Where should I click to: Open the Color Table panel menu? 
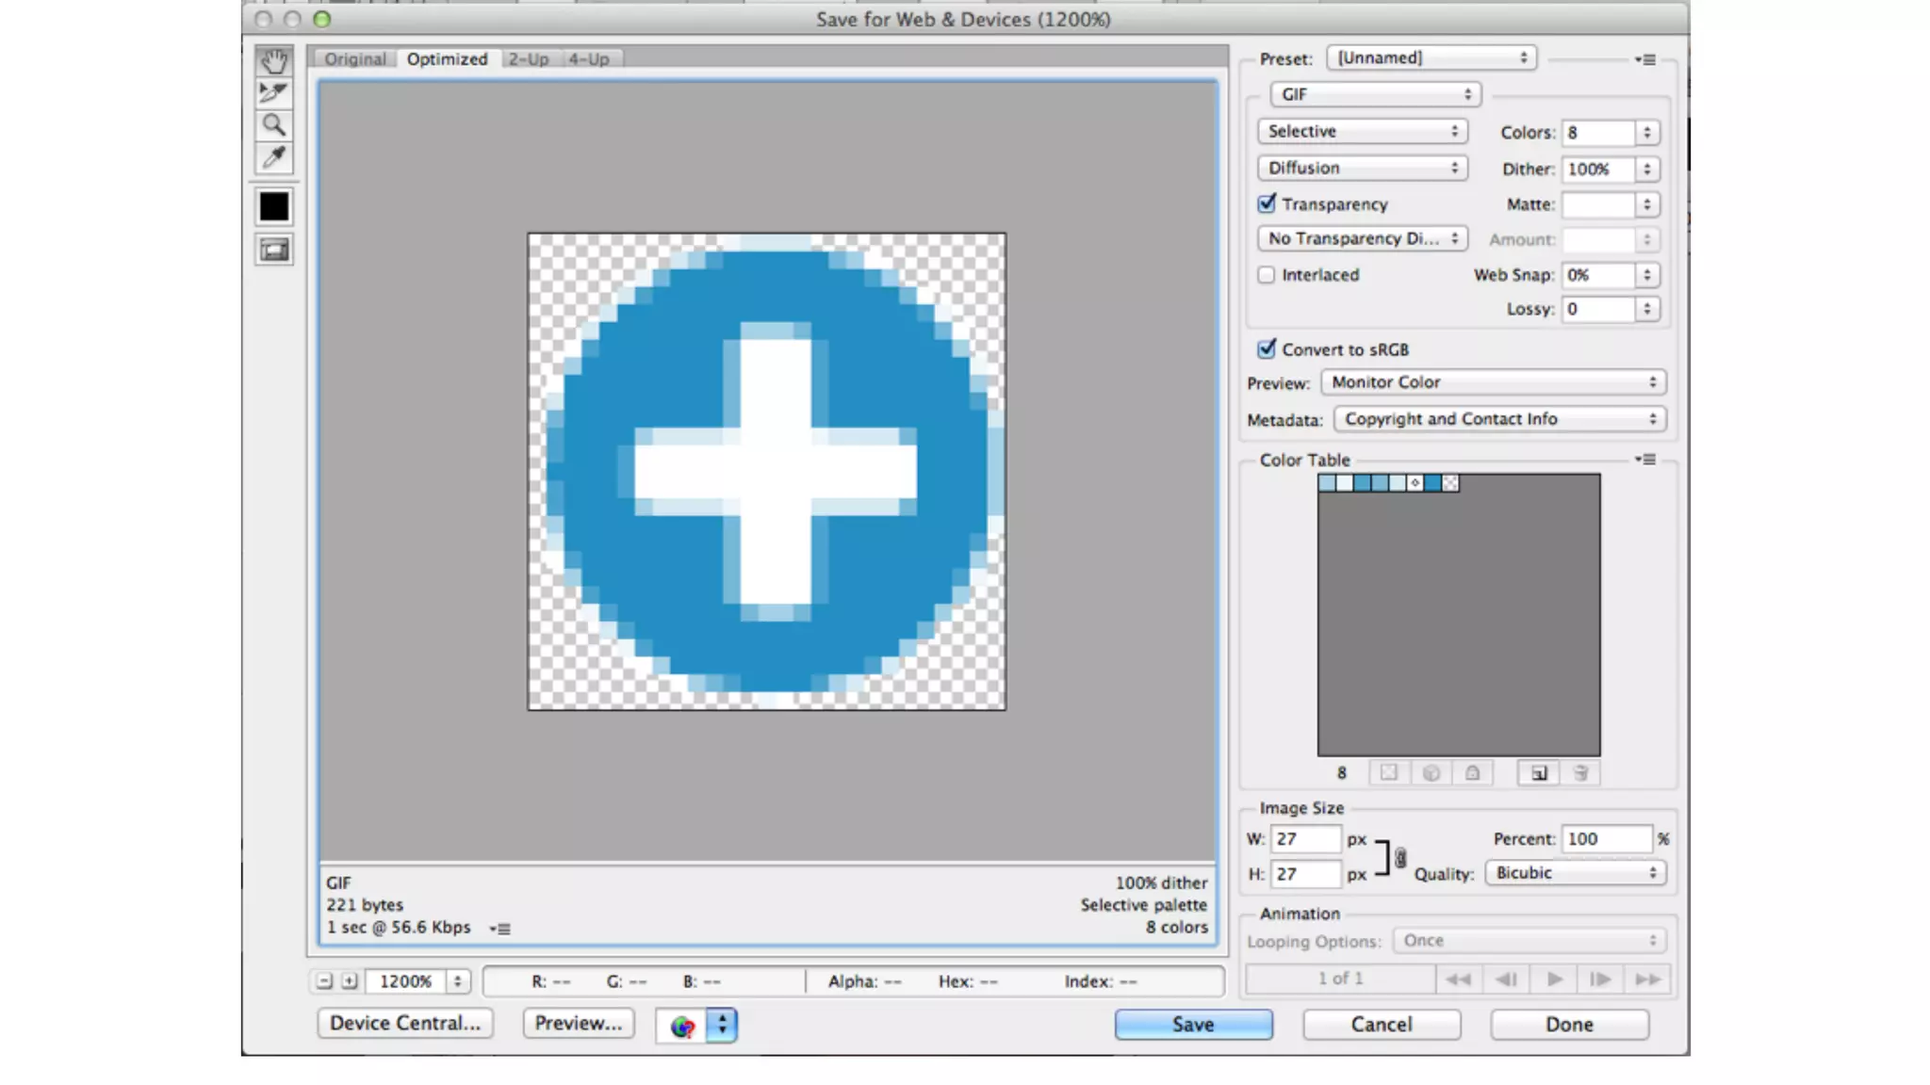1645,460
